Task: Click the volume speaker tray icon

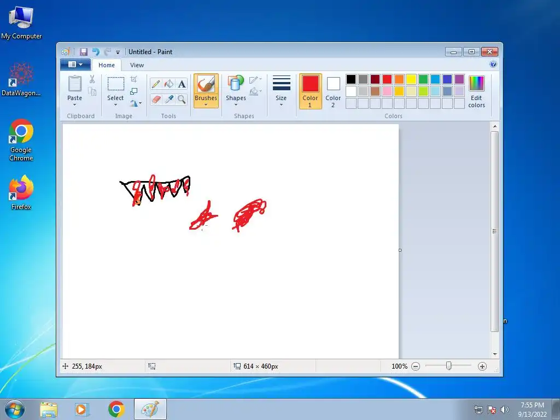Action: (x=504, y=409)
